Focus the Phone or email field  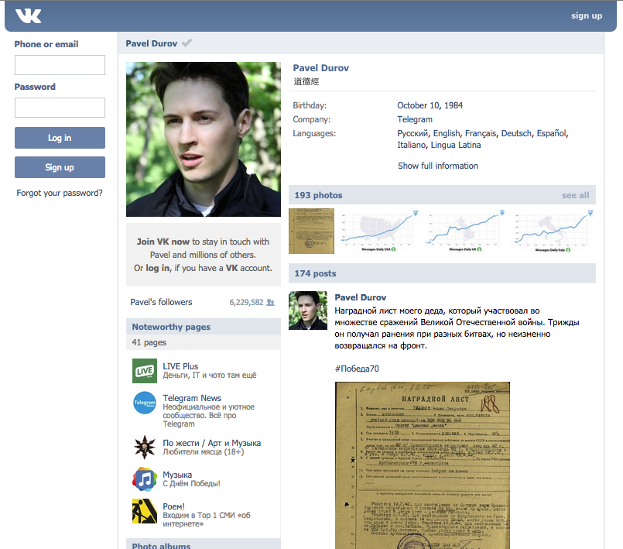click(x=60, y=65)
